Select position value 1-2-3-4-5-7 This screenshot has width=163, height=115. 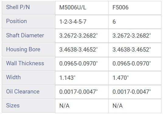coord(82,22)
